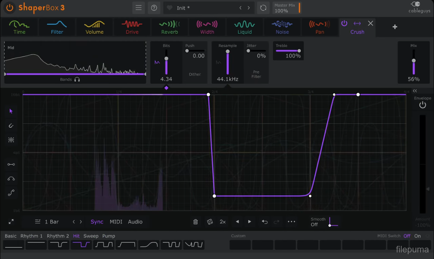Open the three-dots more options menu
The height and width of the screenshot is (259, 434).
[x=292, y=222]
